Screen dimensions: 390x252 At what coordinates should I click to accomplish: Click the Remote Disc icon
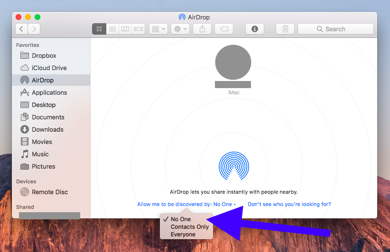pyautogui.click(x=24, y=192)
